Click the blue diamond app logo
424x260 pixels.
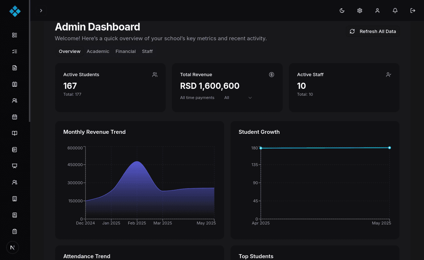tap(15, 11)
